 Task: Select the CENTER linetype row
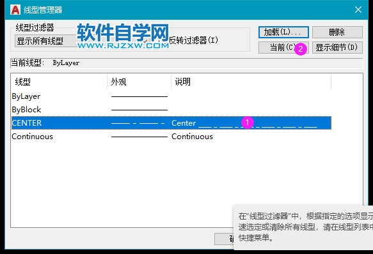[171, 123]
